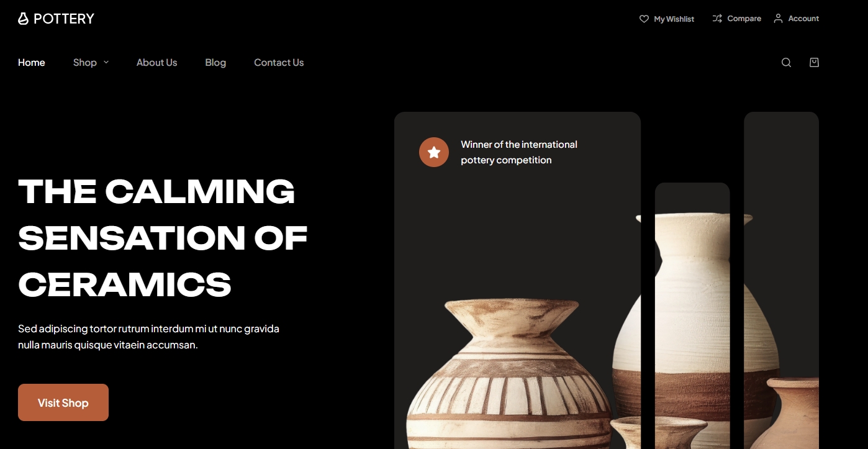Expand the Shop menu chevron
The image size is (868, 449).
[x=106, y=62]
